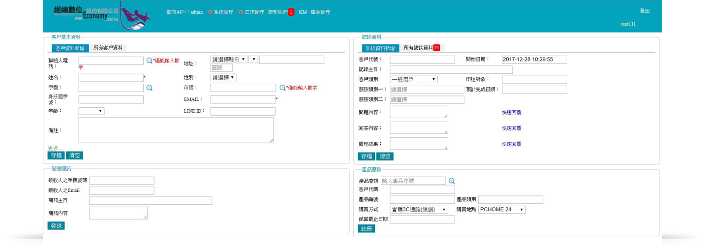Image resolution: width=706 pixels, height=251 pixels.
Task: Click the gear icon before 系統管理
Action: (x=210, y=12)
